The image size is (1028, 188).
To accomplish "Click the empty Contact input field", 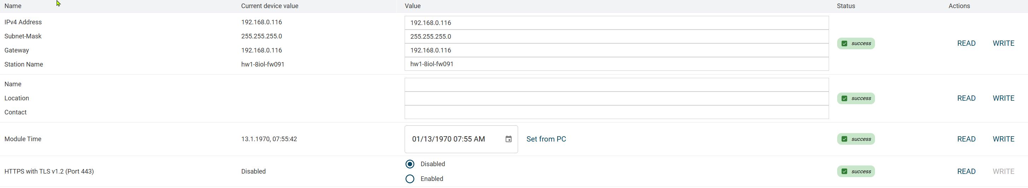I will tap(616, 112).
